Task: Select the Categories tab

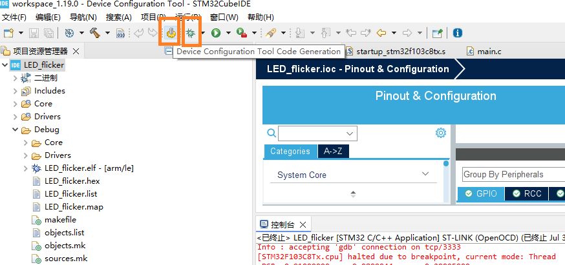Action: 290,152
